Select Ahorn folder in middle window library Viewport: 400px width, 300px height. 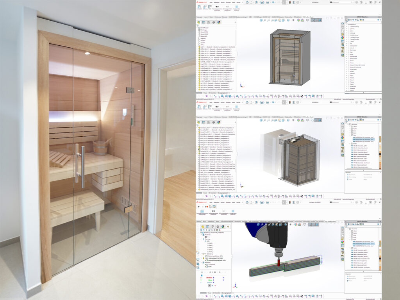(x=354, y=127)
